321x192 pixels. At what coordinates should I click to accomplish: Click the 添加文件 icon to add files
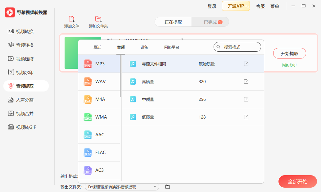click(71, 19)
